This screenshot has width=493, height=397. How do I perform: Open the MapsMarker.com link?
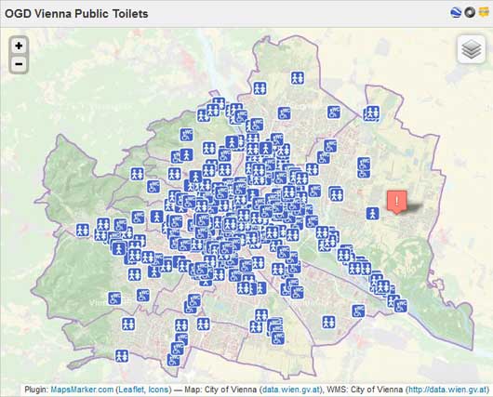click(x=82, y=390)
